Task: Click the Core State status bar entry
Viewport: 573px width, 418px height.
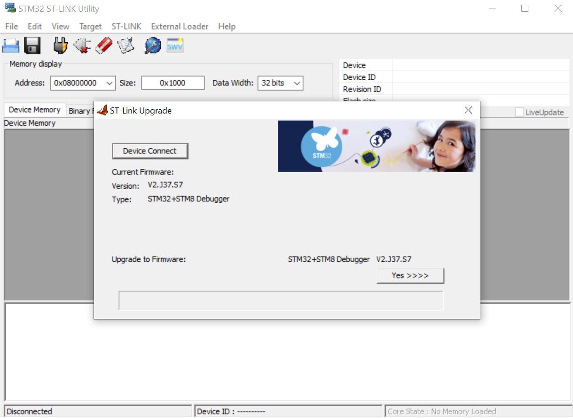Action: 479,411
